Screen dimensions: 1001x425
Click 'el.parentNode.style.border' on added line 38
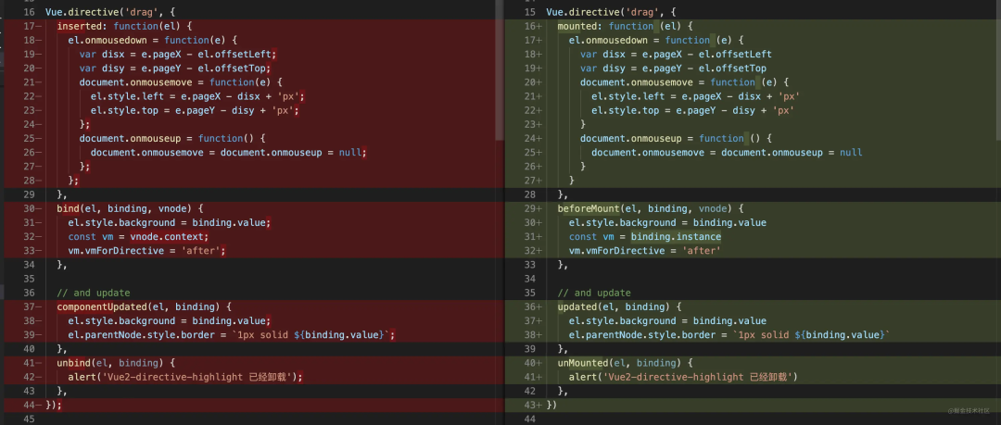click(642, 335)
